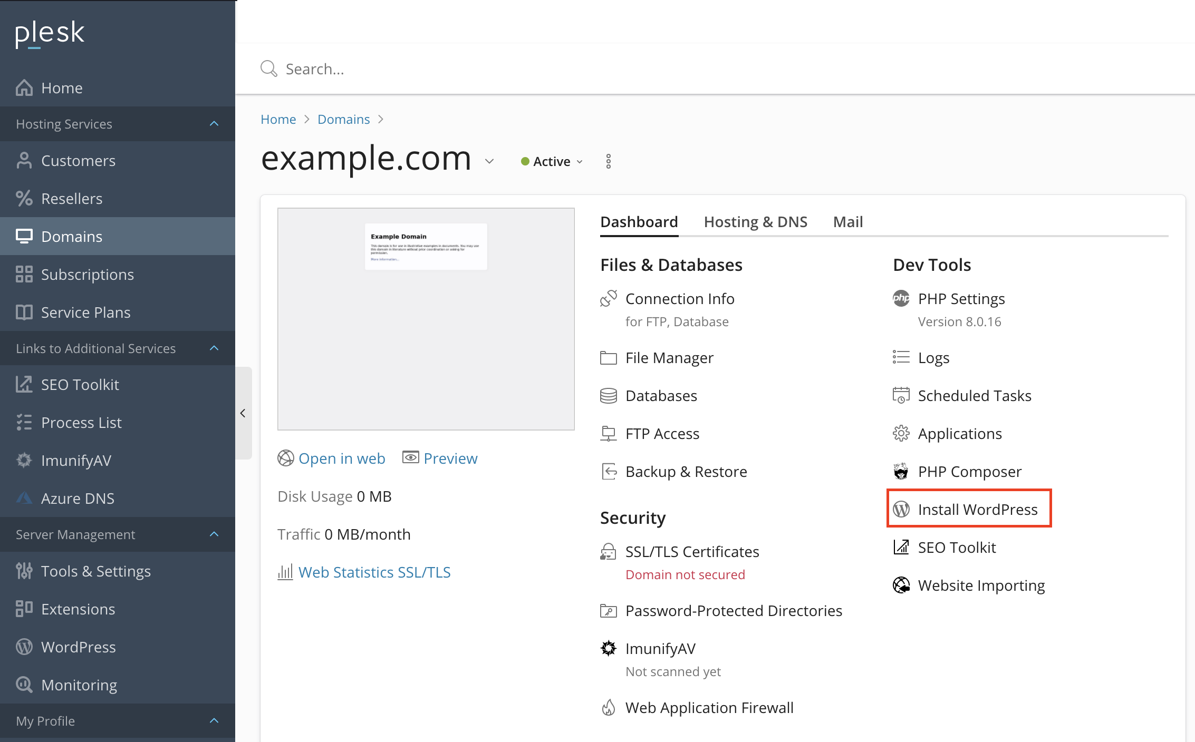1195x742 pixels.
Task: Click the Databases stack icon
Action: tap(608, 396)
